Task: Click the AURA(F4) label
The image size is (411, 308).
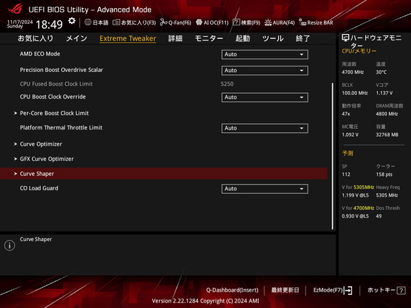Action: [284, 23]
